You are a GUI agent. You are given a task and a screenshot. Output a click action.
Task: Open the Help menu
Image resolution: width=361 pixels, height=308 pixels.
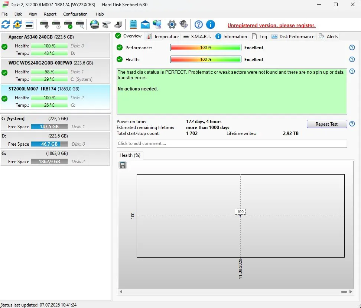[x=100, y=14]
